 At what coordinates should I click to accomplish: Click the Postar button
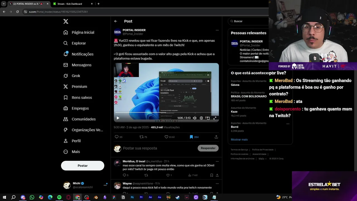(83, 166)
